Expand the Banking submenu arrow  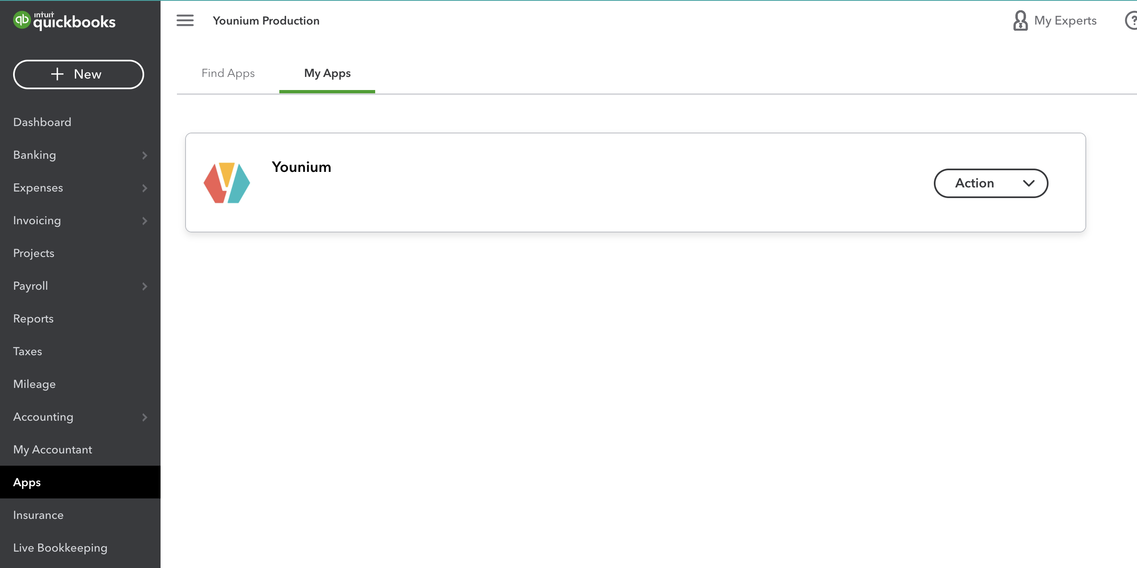[144, 155]
